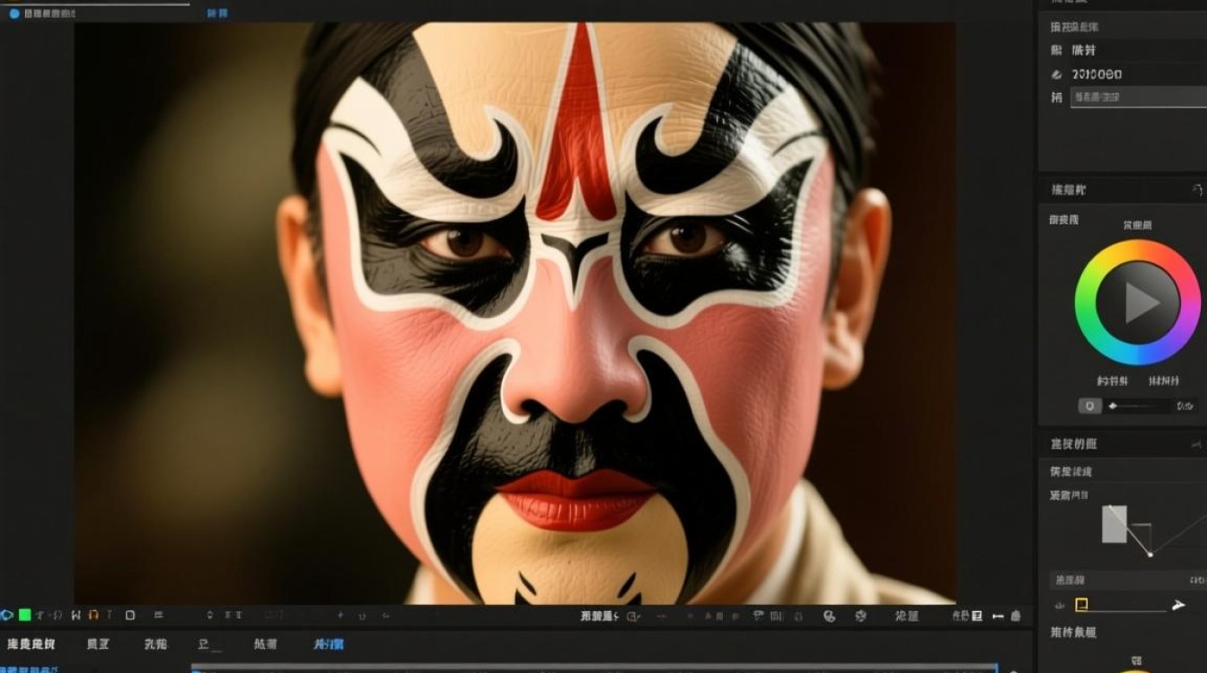Click the green square icon in bottom toolbar
1207x673 pixels.
[x=25, y=616]
